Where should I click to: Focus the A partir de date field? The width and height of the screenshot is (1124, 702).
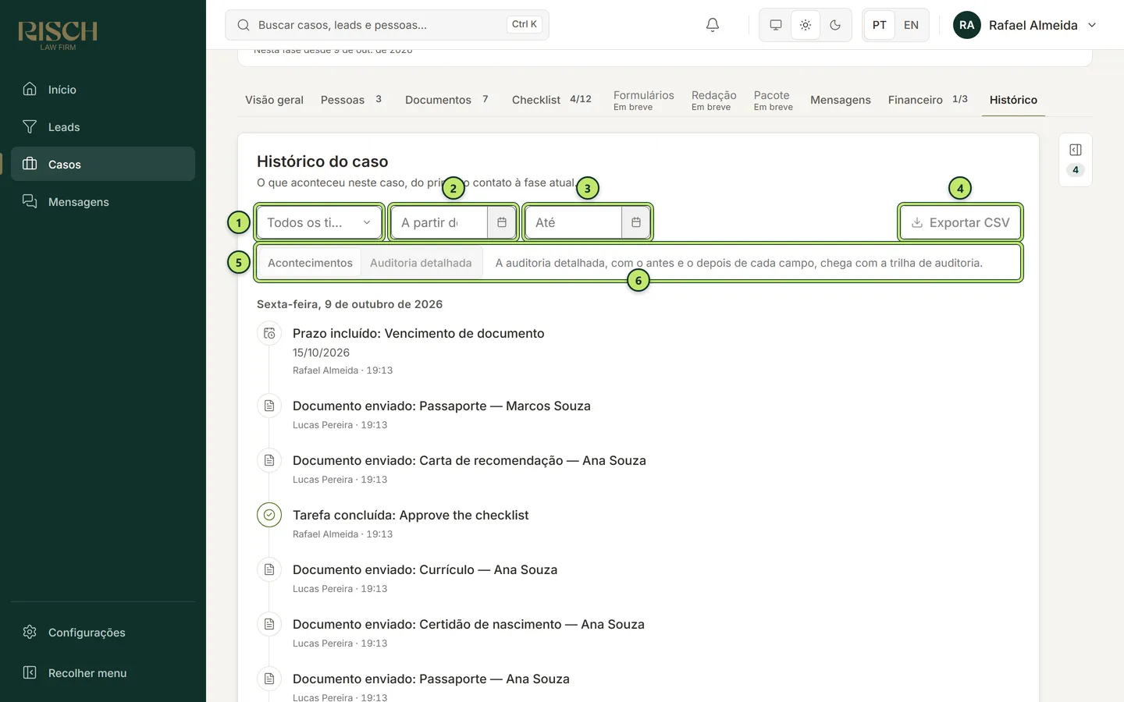(439, 222)
